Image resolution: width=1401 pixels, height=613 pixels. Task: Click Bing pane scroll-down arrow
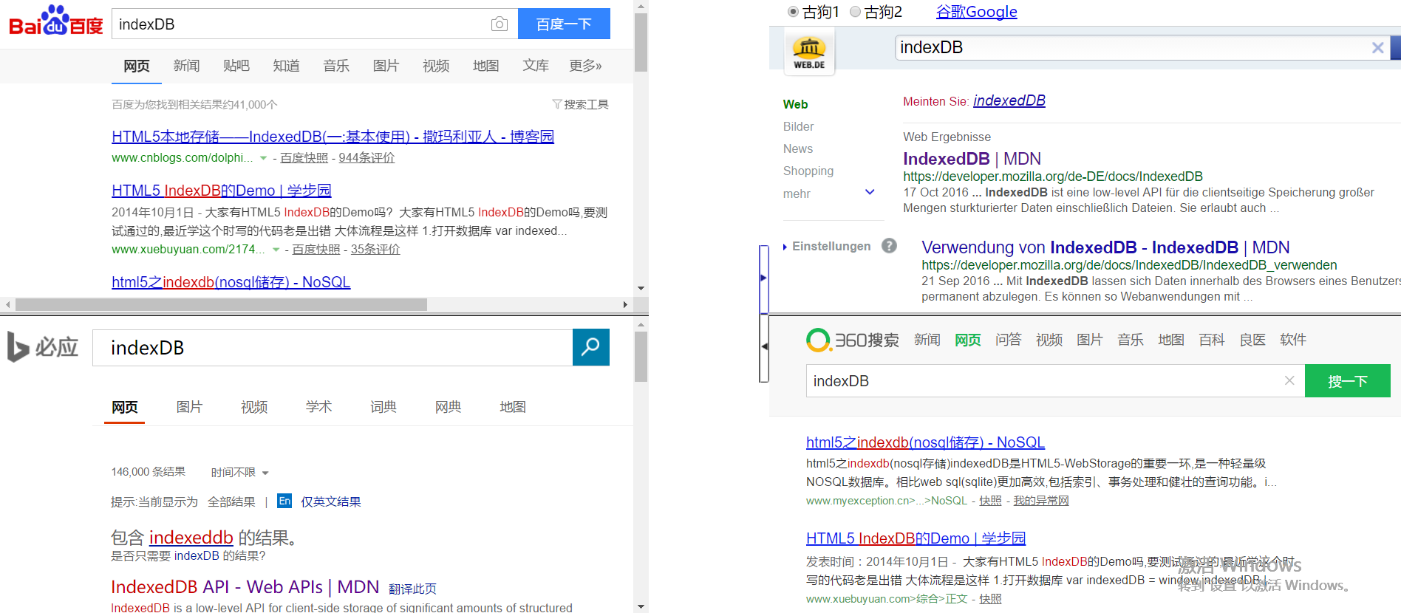(x=641, y=606)
